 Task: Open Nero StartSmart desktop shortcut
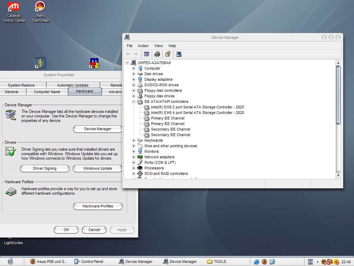40,12
